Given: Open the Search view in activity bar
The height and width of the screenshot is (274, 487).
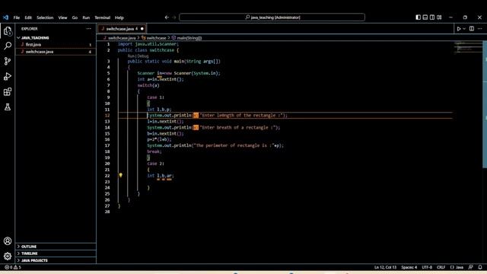Looking at the screenshot, I should click(8, 46).
